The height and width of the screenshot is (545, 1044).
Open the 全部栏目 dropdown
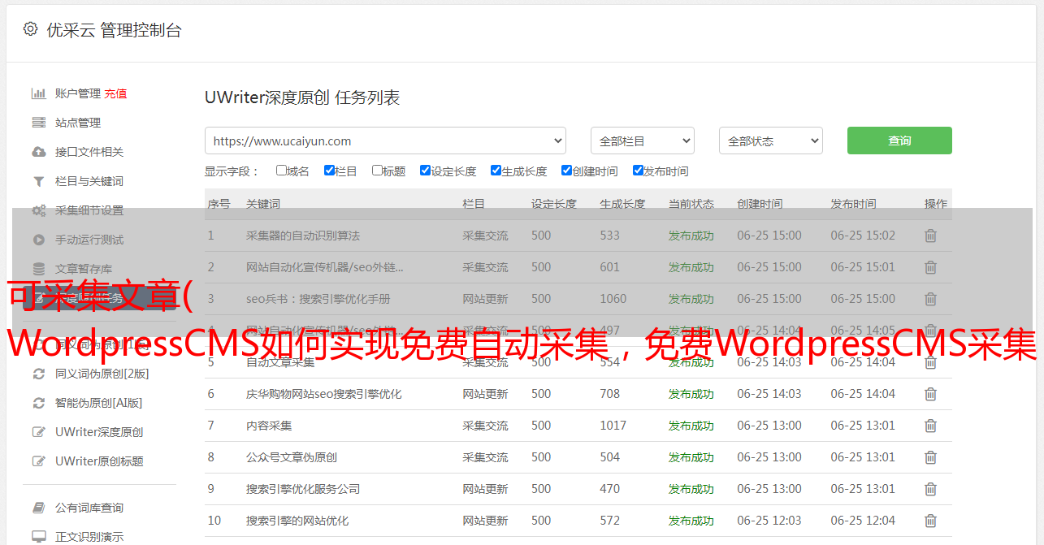(643, 141)
